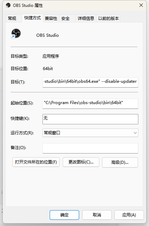Image resolution: width=149 pixels, height=226 pixels.
Task: Click the OBS Studio shortcut icon
Action: (16, 34)
